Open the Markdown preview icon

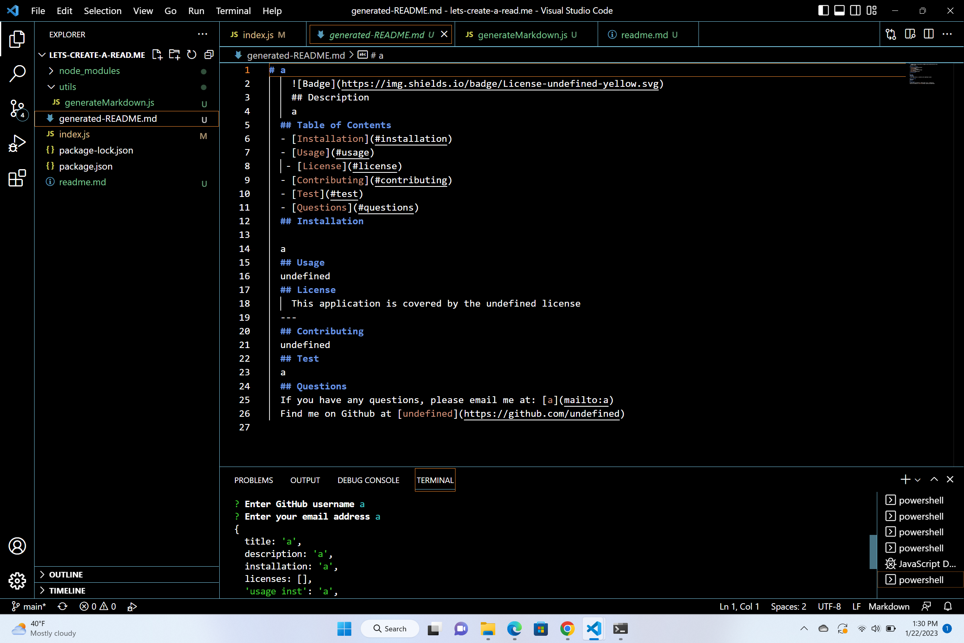909,35
